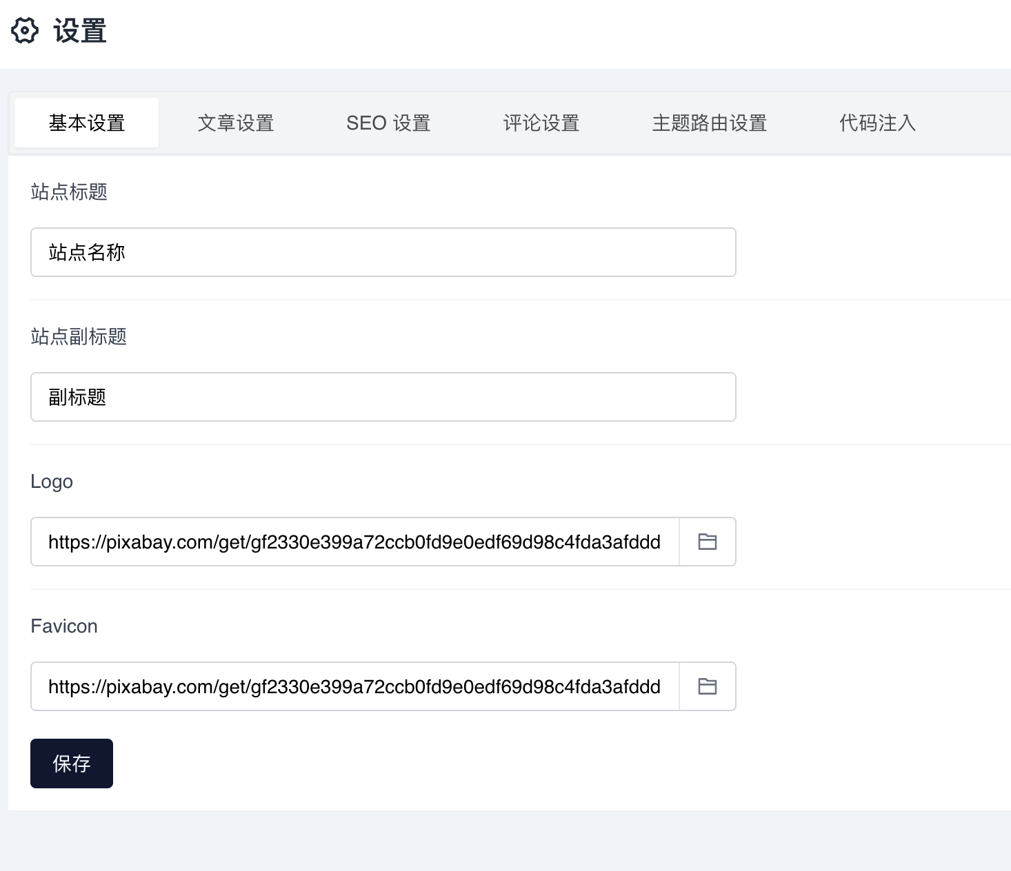Click the 保存 button
This screenshot has width=1011, height=871.
coord(72,764)
